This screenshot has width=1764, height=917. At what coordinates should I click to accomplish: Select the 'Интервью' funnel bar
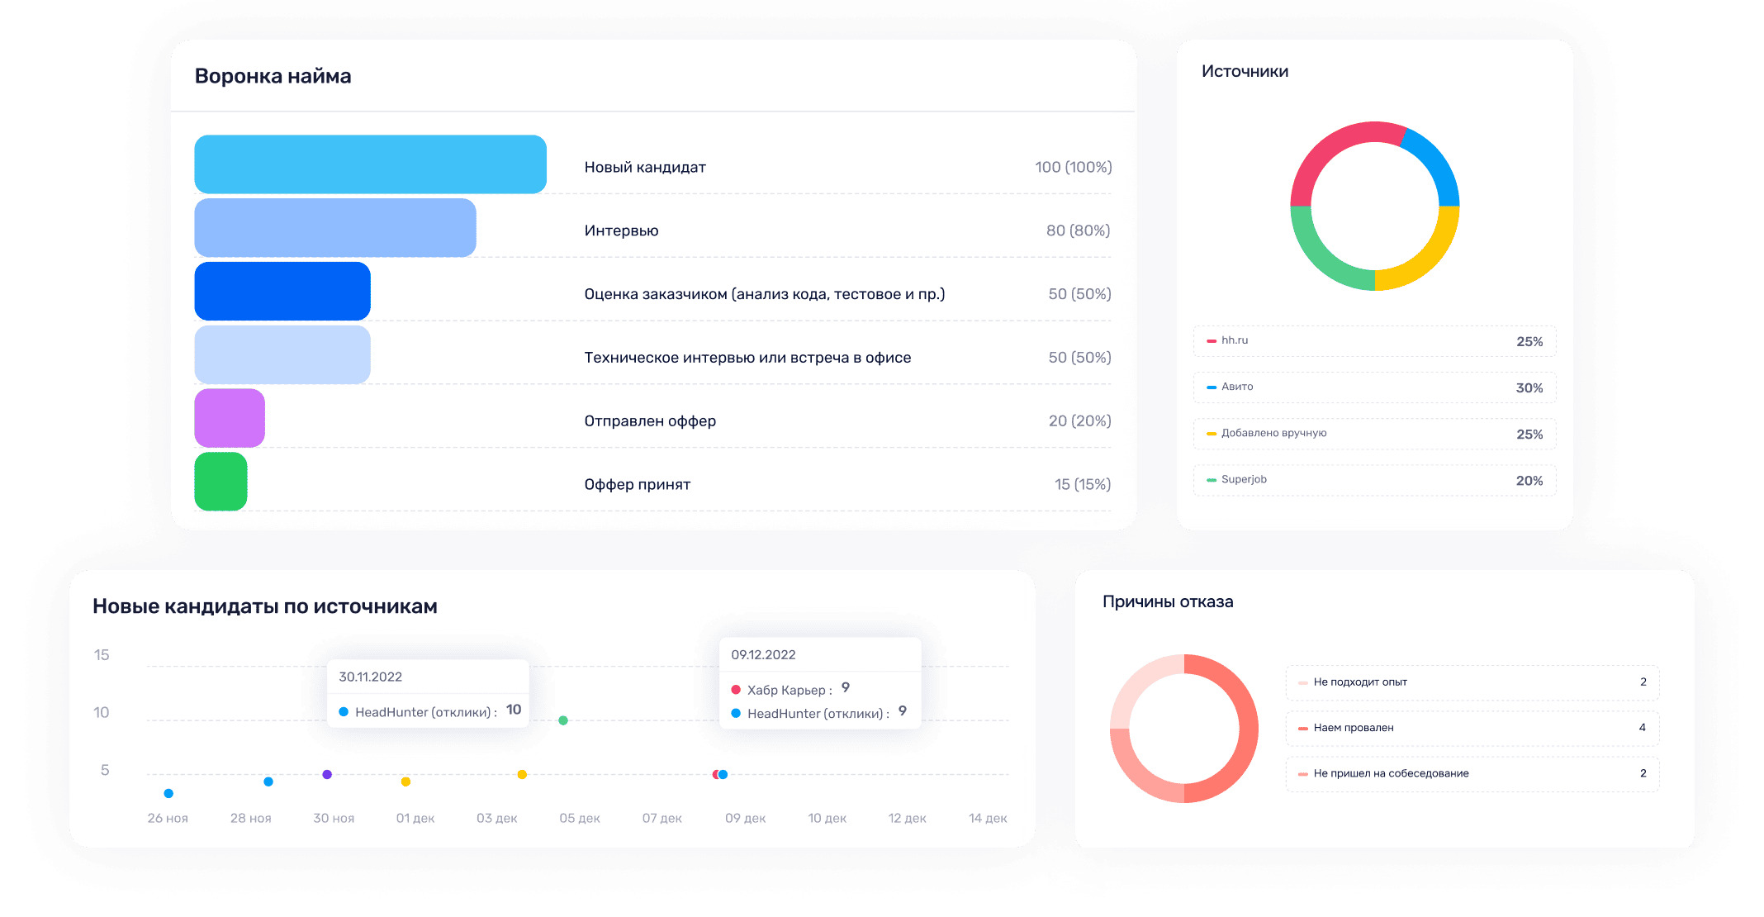334,228
